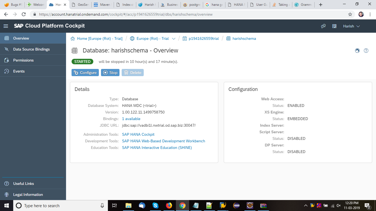
Task: Click the Configure button
Action: [x=85, y=73]
